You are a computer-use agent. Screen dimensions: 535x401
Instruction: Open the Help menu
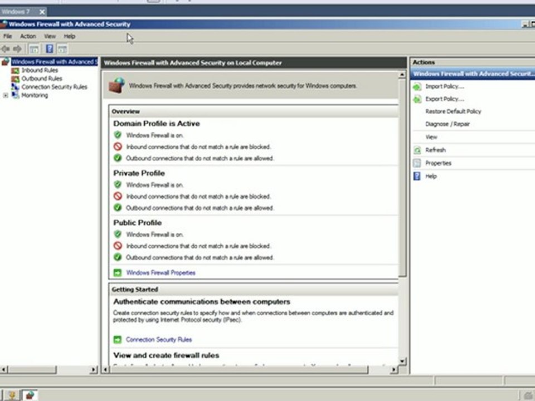[x=69, y=36]
